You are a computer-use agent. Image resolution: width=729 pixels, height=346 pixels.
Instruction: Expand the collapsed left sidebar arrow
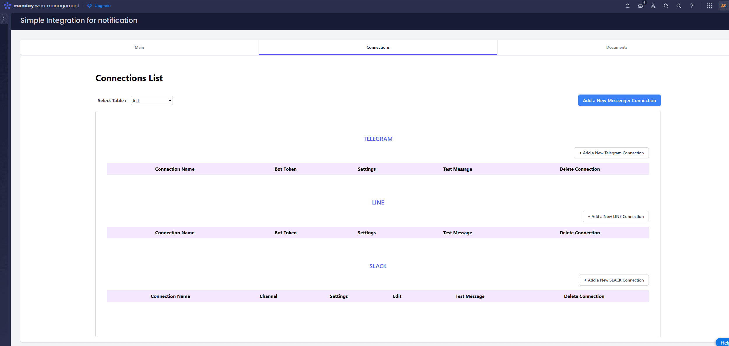3,18
